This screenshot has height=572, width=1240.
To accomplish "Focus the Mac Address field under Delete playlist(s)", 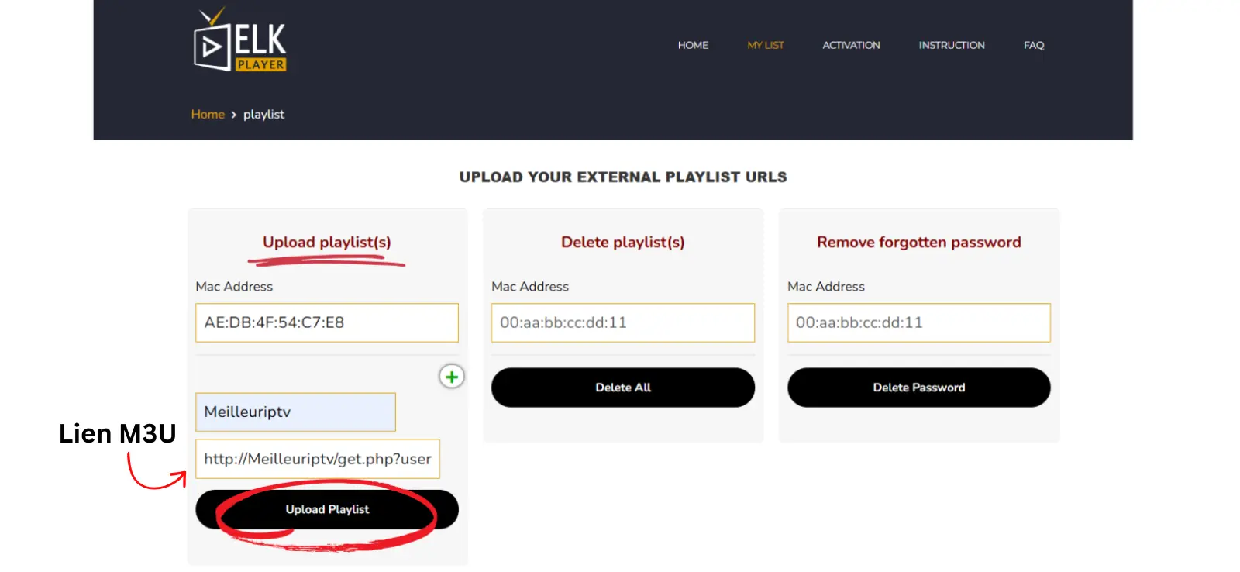I will pos(622,322).
